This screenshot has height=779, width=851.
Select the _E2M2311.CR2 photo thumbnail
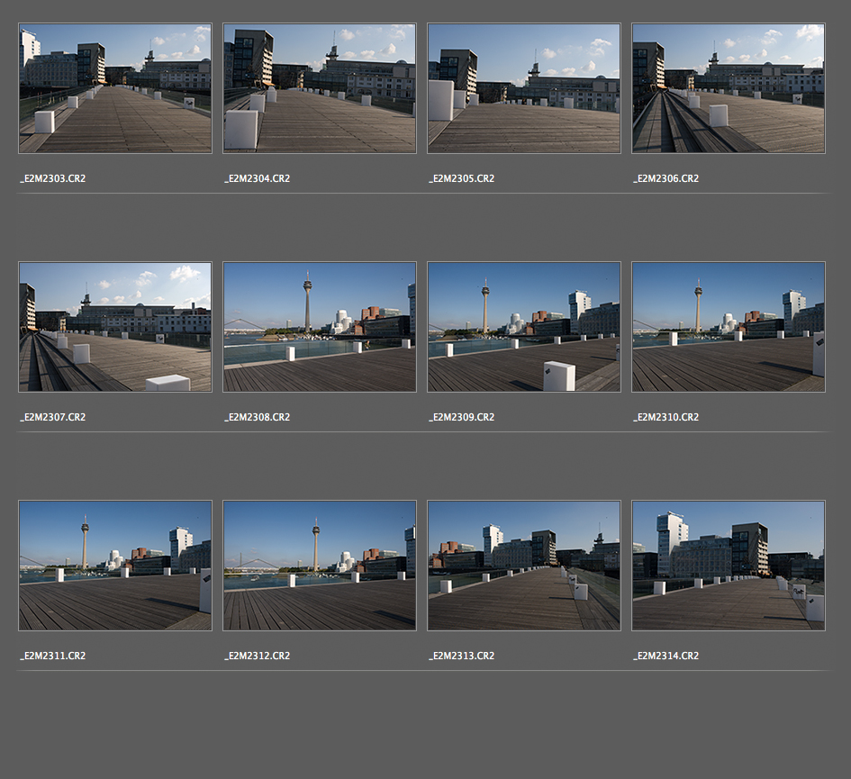point(115,566)
